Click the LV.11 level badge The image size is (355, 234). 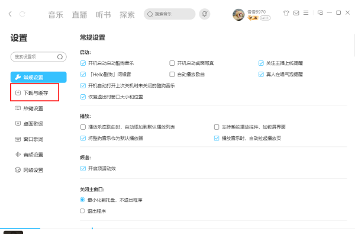pos(265,18)
